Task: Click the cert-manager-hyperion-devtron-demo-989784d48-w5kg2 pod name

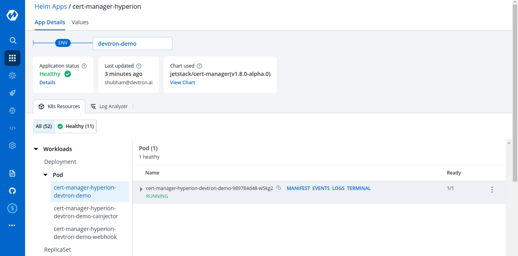Action: [209, 188]
